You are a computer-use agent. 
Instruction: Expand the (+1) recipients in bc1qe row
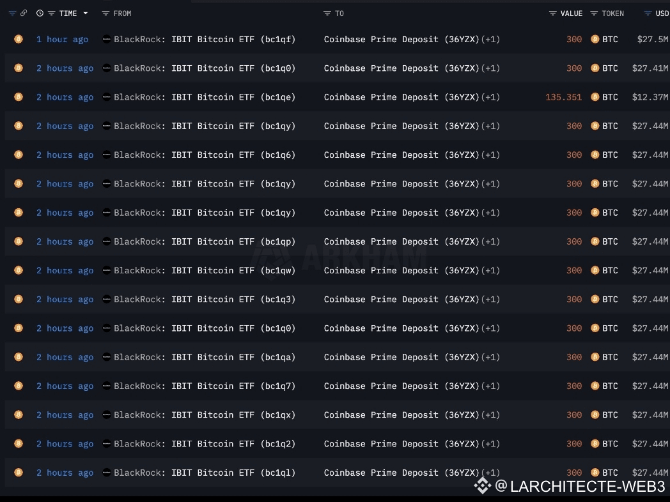pos(490,97)
